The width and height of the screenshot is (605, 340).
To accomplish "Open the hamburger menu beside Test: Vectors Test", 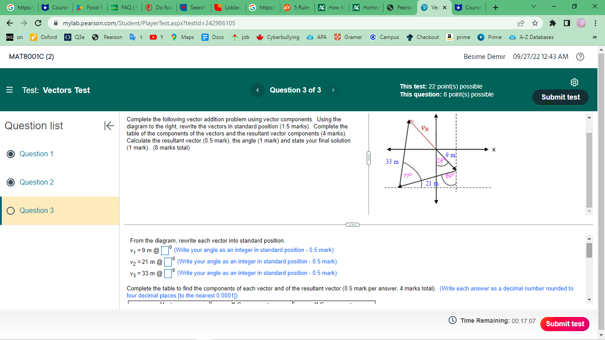I will click(9, 90).
